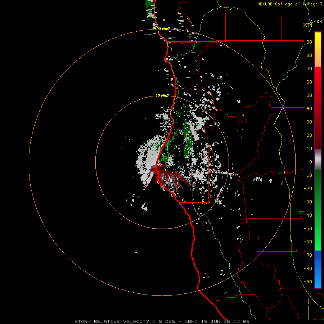Click the "0.5 DEG" elevation text in the caption
Viewport: 324px width, 324px height.
[163, 321]
